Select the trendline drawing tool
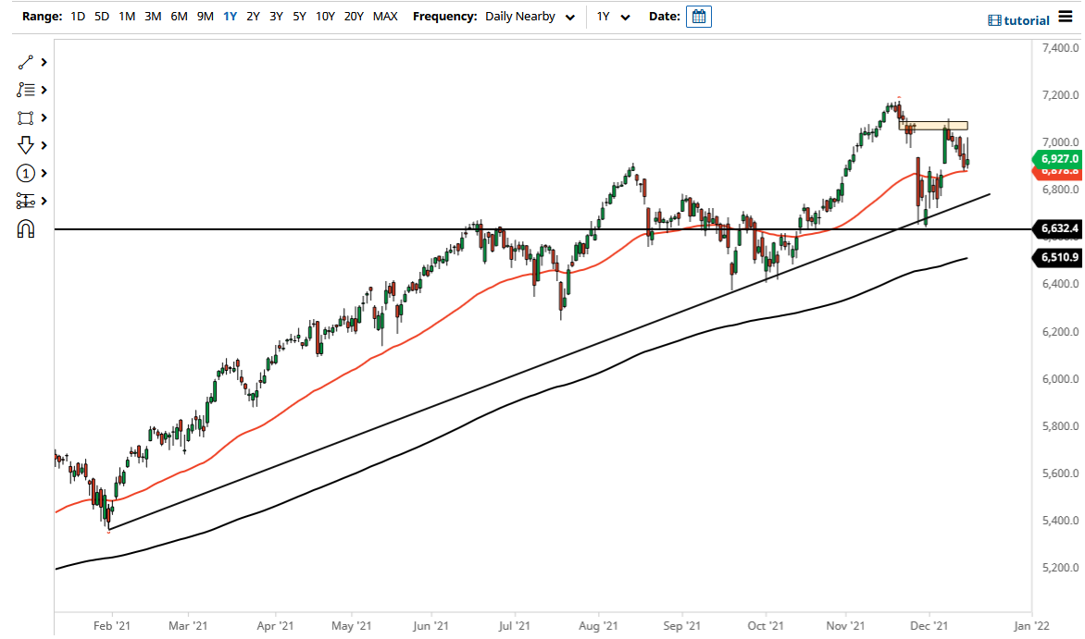This screenshot has height=639, width=1085. (x=26, y=61)
